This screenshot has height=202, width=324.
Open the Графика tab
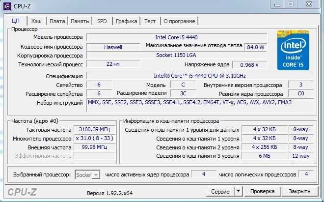click(126, 21)
